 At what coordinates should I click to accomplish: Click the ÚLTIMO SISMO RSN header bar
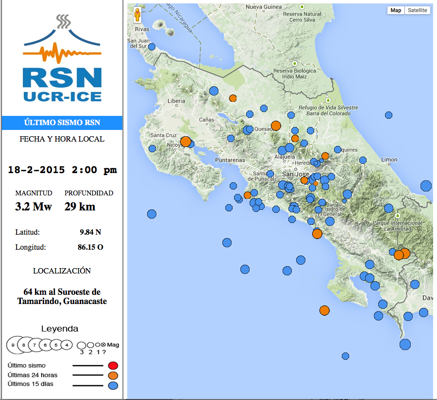point(62,123)
